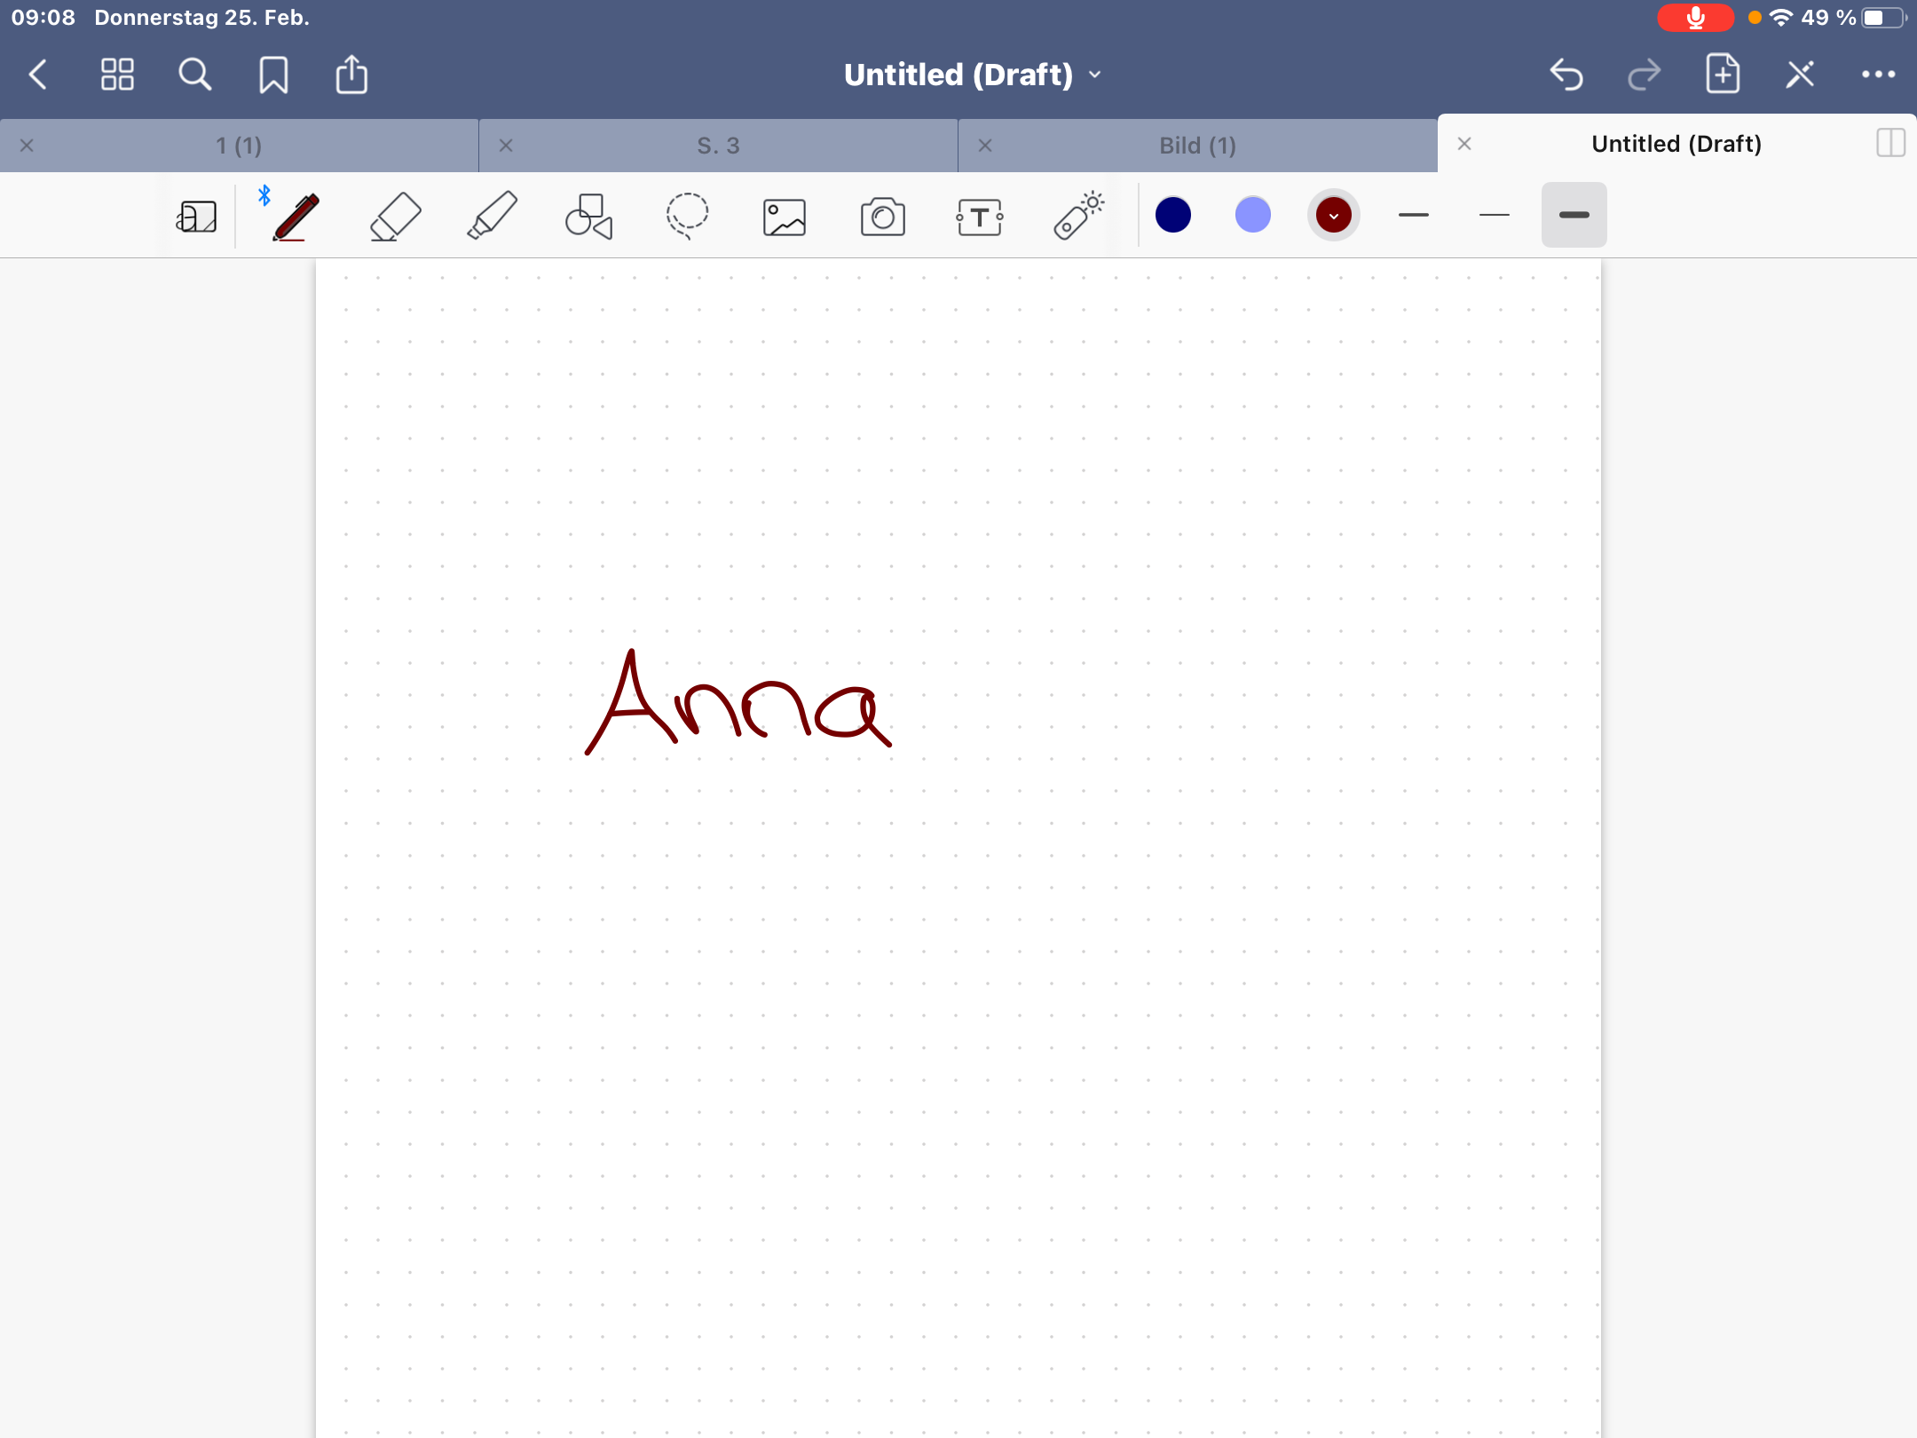Open the three-dot more options menu
Viewport: 1917px width, 1438px height.
pyautogui.click(x=1878, y=75)
